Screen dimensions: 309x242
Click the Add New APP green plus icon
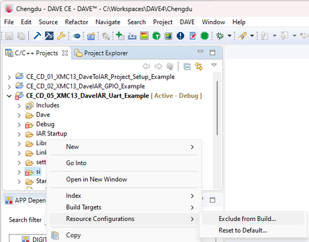click(x=120, y=36)
